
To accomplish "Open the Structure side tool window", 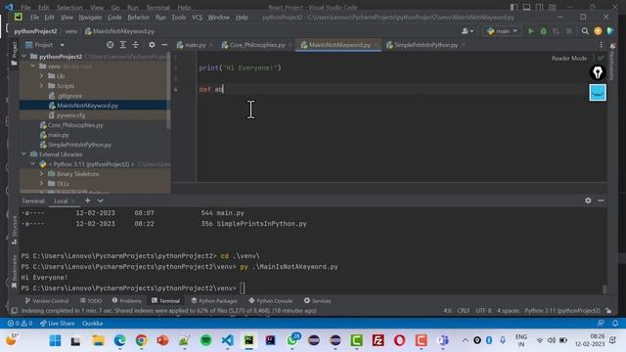I will [15, 230].
